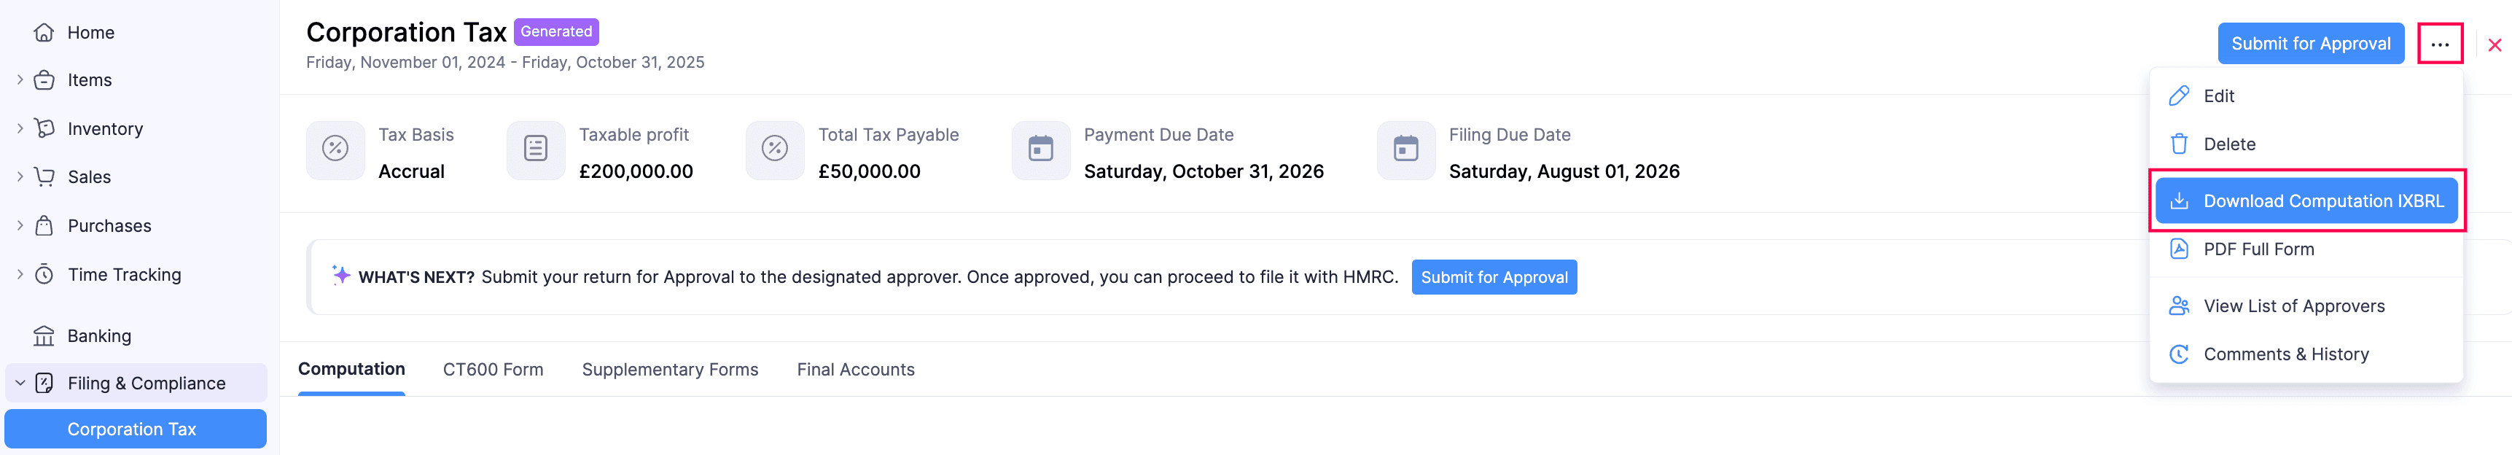Screen dimensions: 2512x455
Task: Collapse the Filing & Compliance section
Action: tap(20, 384)
